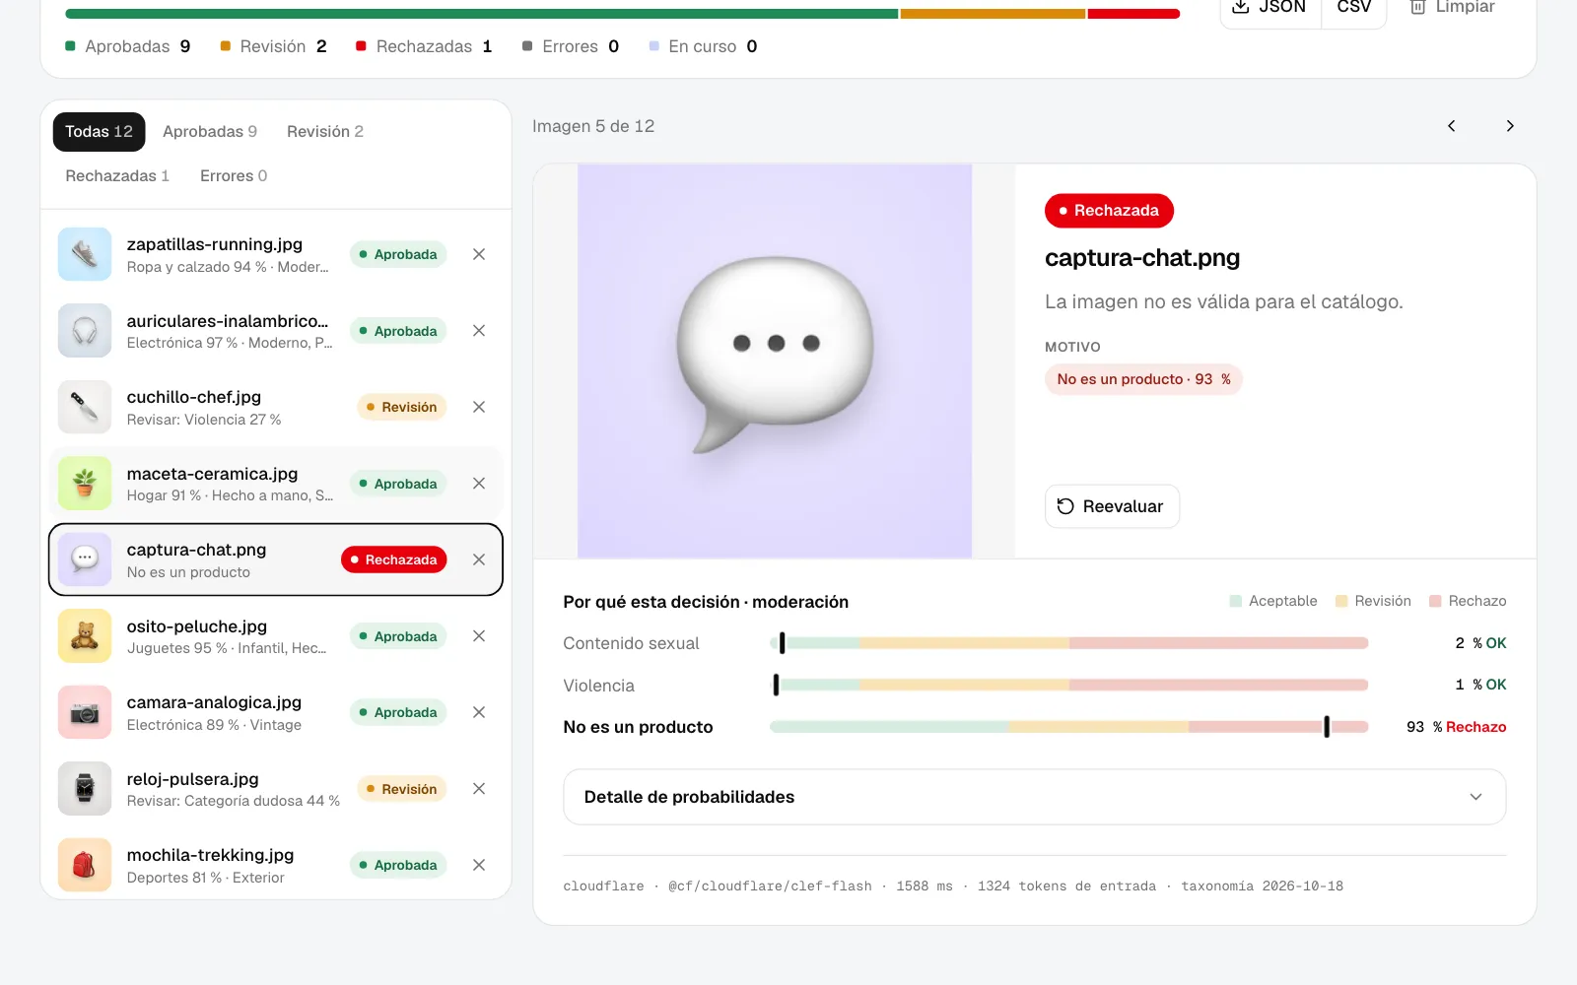This screenshot has width=1577, height=985.
Task: Click the Violencia score bar
Action: (1069, 685)
